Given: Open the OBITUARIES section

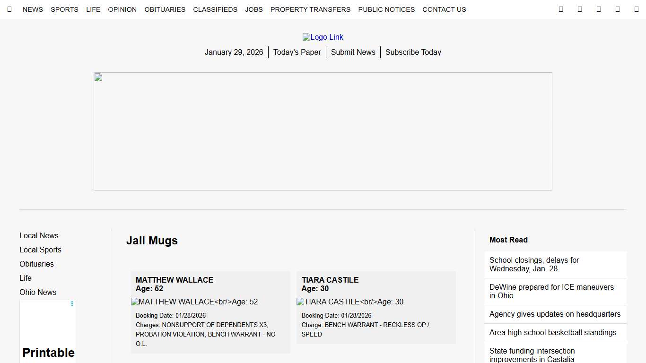Looking at the screenshot, I should point(165,9).
